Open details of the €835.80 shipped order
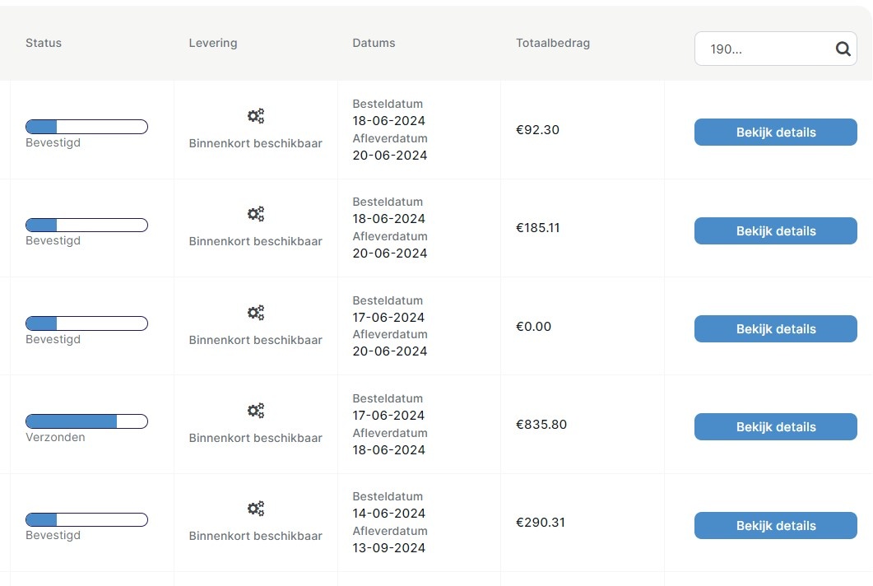This screenshot has width=873, height=586. (x=775, y=427)
